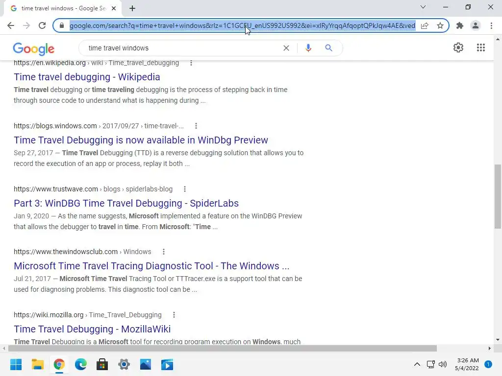Open Google quick settings gear
The width and height of the screenshot is (502, 376).
click(458, 47)
